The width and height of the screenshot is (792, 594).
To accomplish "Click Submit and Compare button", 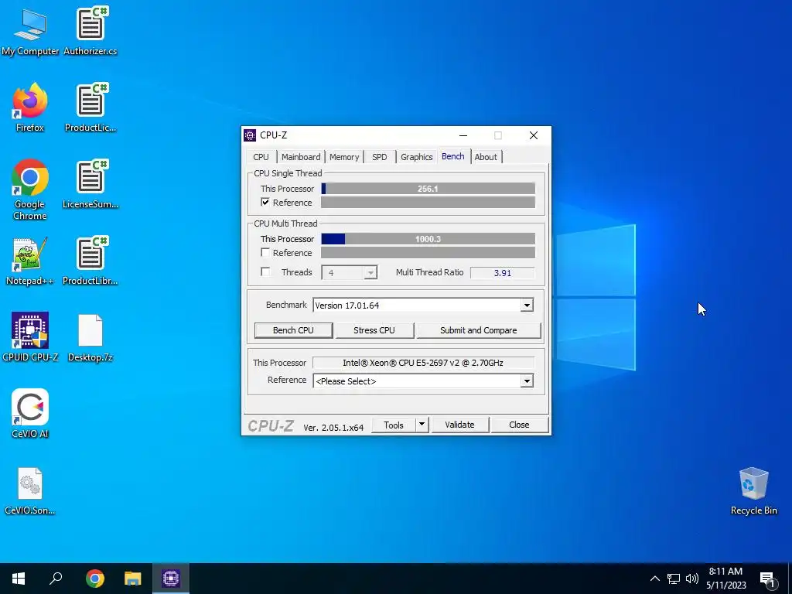I will (x=478, y=330).
